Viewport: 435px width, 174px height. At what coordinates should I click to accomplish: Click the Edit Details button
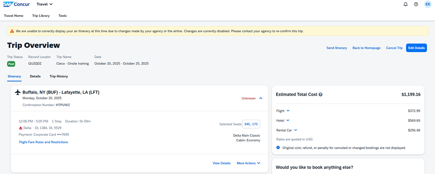point(416,48)
